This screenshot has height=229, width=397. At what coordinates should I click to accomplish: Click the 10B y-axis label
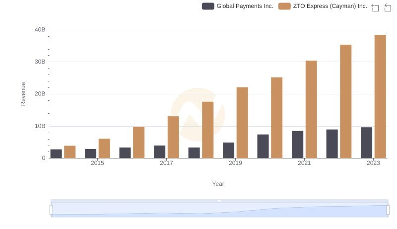[40, 126]
